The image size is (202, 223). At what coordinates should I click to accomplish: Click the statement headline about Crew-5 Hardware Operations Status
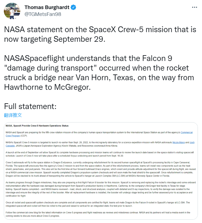point(37,126)
